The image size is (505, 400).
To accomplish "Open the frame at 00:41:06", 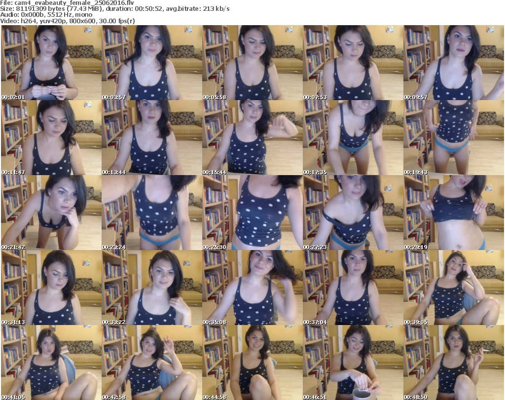I will pos(51,363).
